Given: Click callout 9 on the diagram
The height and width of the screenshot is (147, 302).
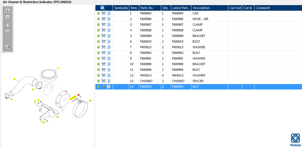Looking at the screenshot, I should pyautogui.click(x=35, y=101).
